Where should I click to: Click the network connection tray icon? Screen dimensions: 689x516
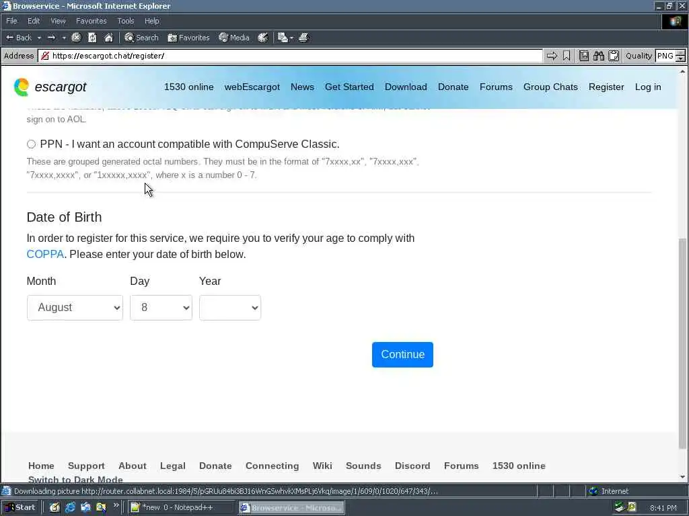[x=620, y=507]
